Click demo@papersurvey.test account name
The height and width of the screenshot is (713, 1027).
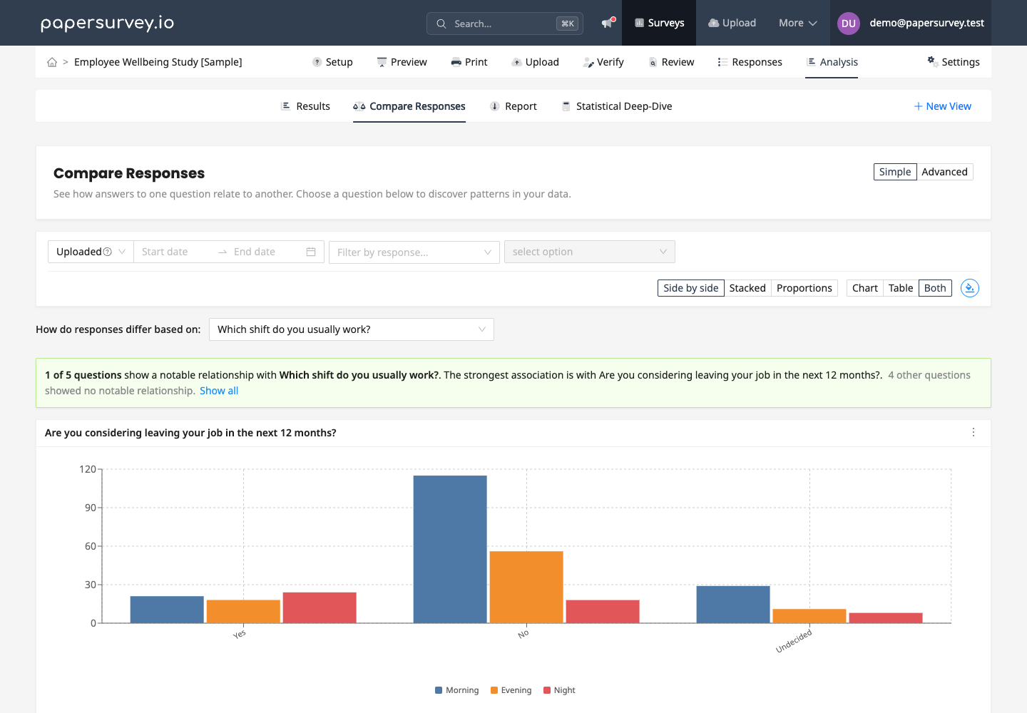click(926, 23)
